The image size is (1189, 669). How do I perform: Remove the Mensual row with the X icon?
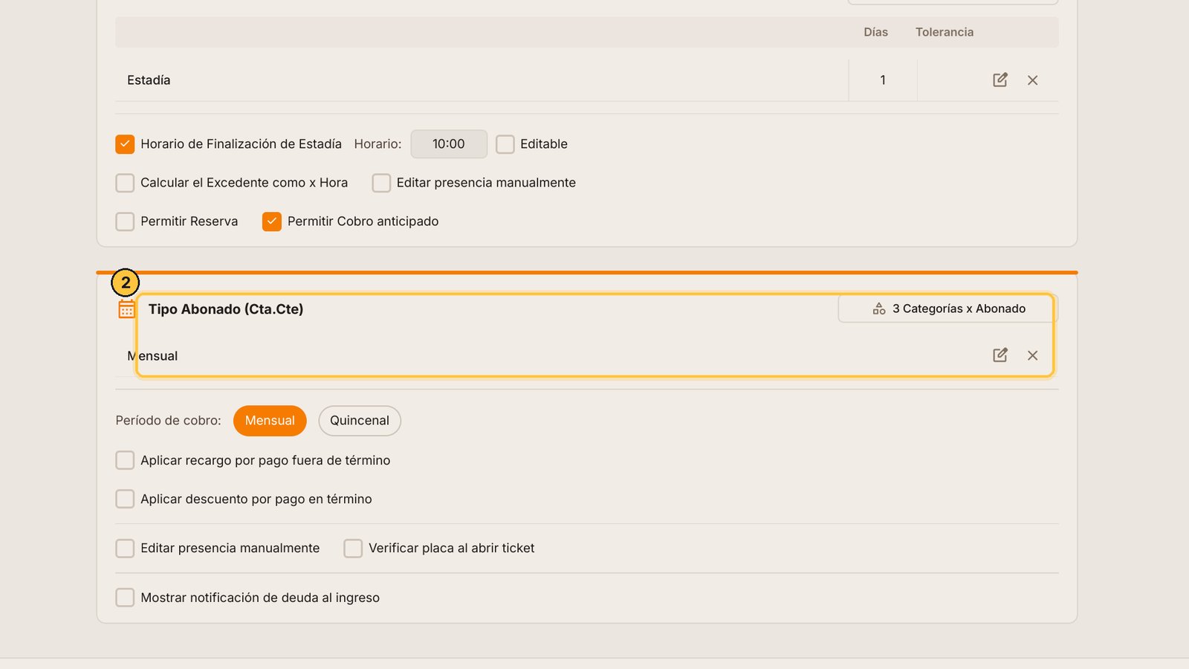pos(1032,355)
